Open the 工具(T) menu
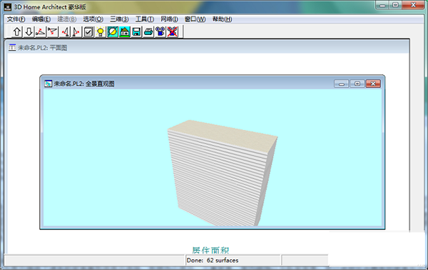 pos(145,19)
